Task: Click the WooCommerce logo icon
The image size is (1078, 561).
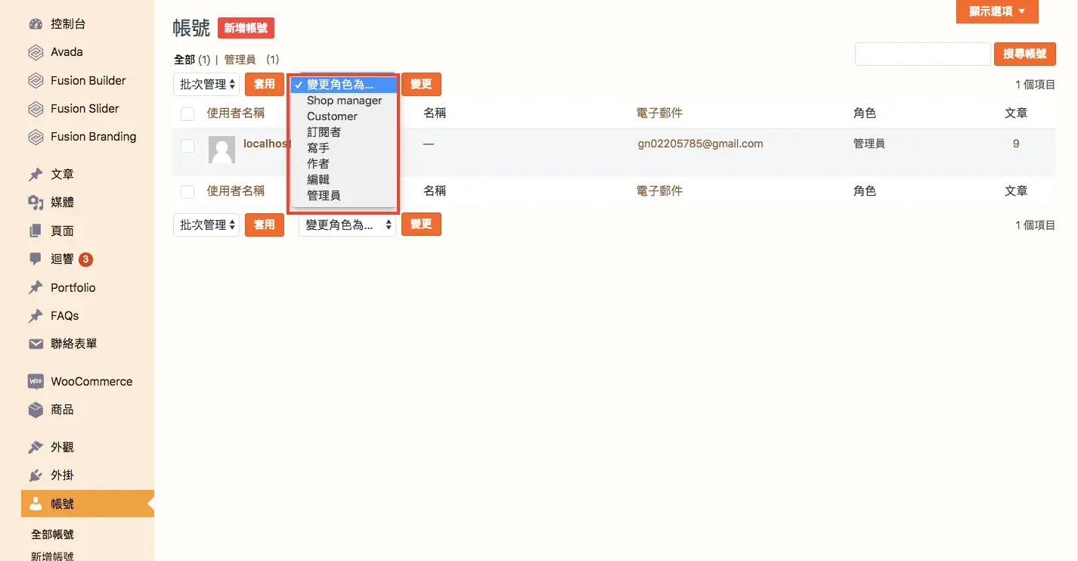Action: 36,382
